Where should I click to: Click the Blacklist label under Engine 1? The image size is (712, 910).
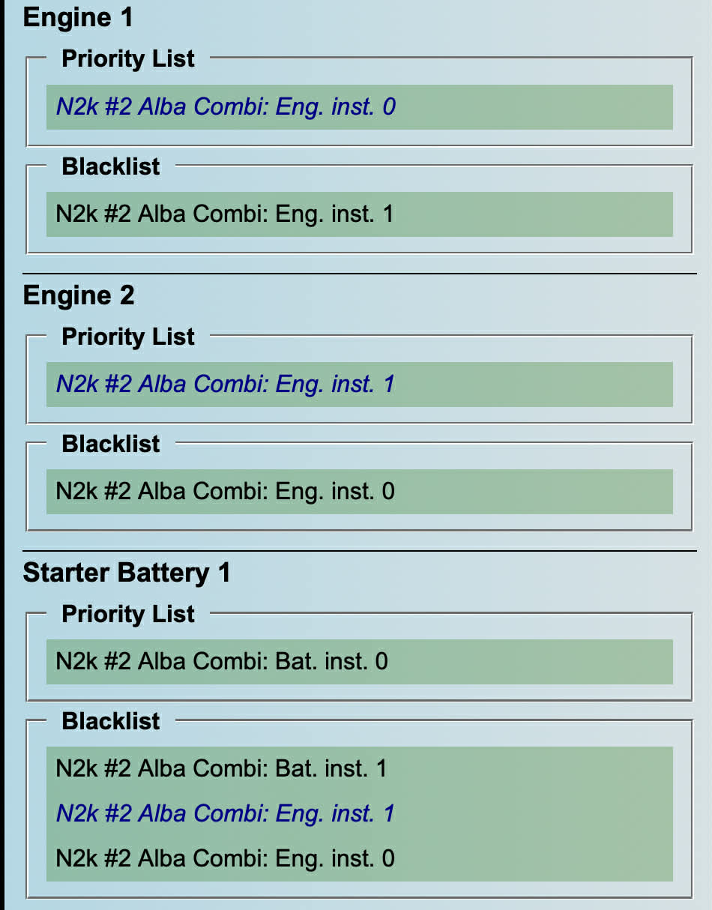(111, 166)
